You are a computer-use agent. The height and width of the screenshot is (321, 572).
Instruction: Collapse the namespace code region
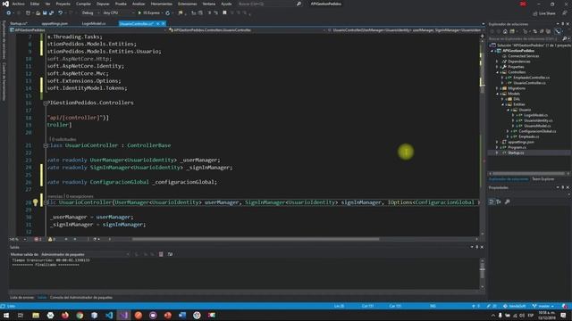(46, 103)
